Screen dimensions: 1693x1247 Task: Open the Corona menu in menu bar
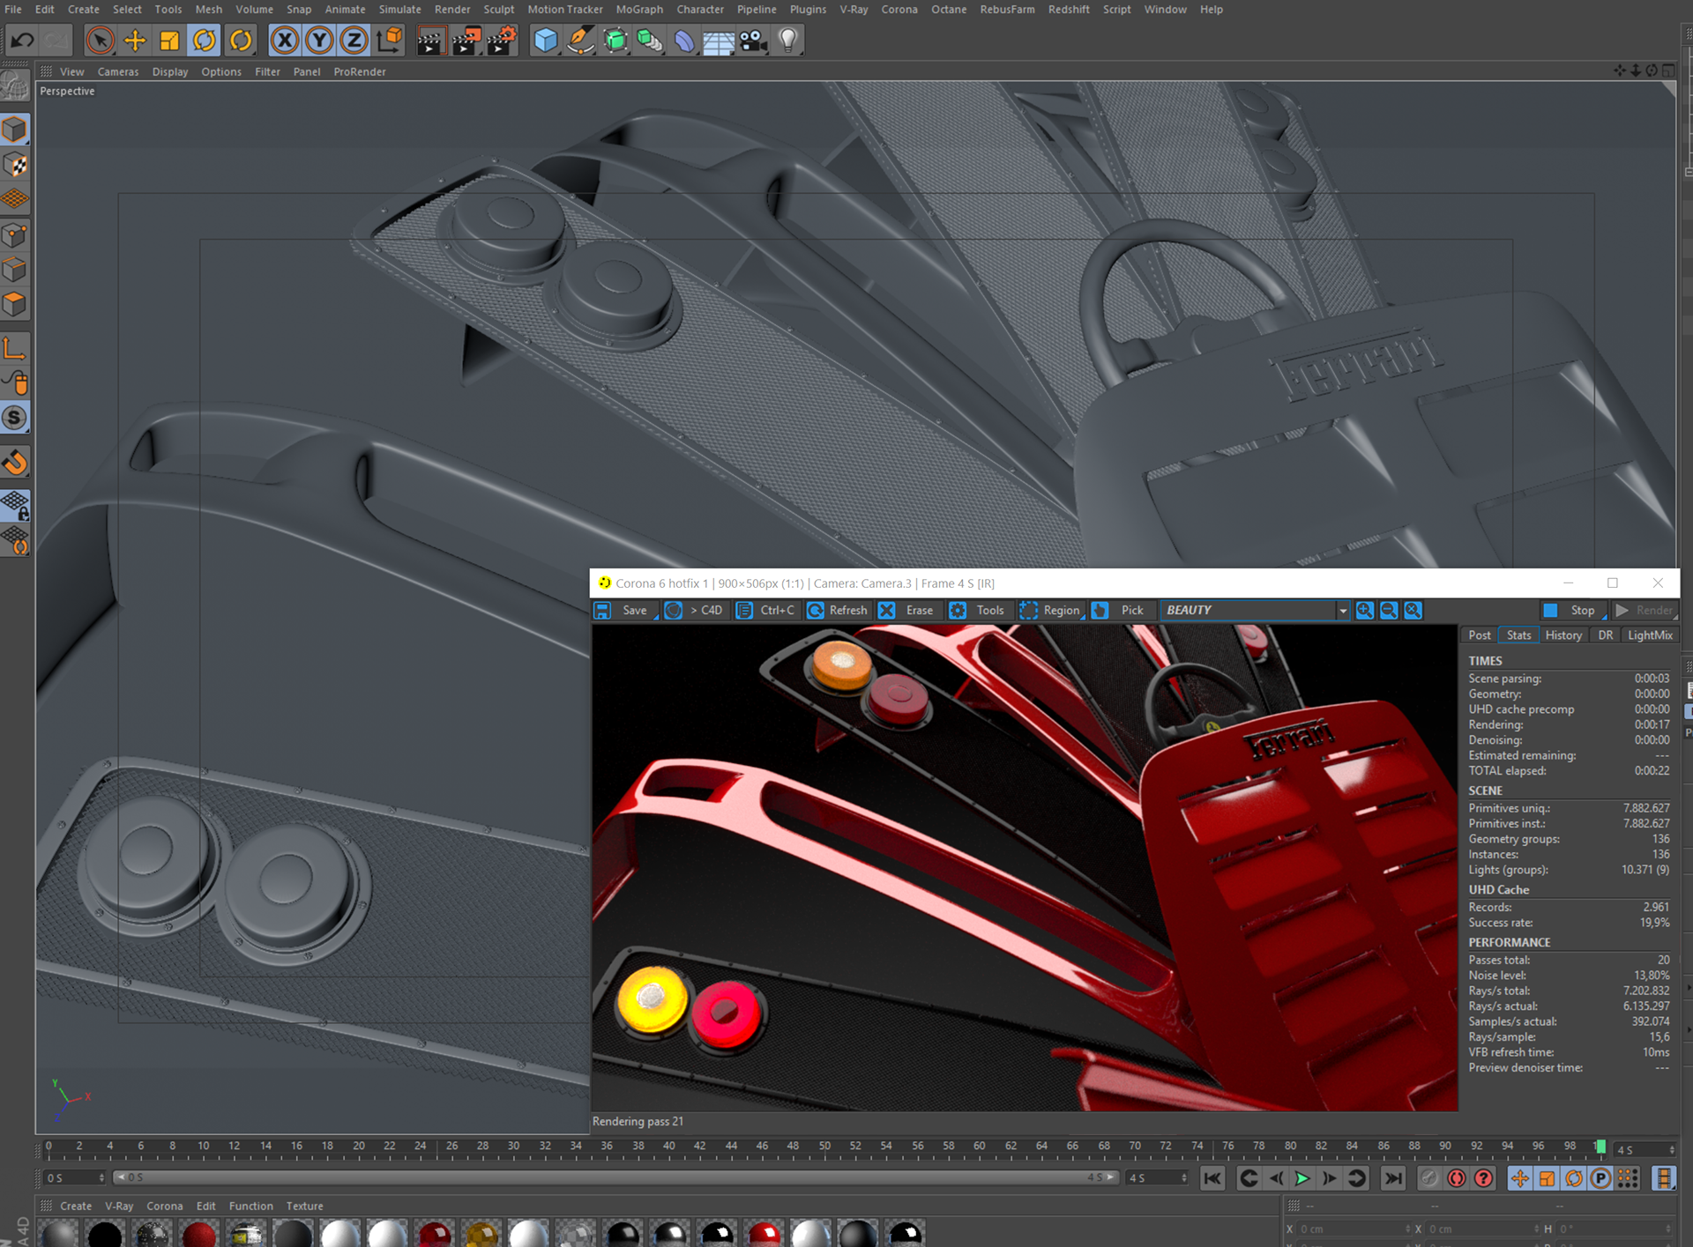point(899,10)
